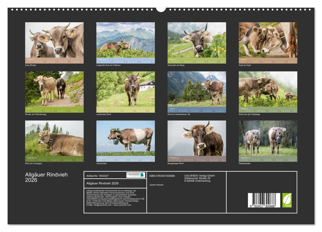Open the "Rinder am Wanderweg" image
The image size is (322, 232).
click(x=54, y=91)
